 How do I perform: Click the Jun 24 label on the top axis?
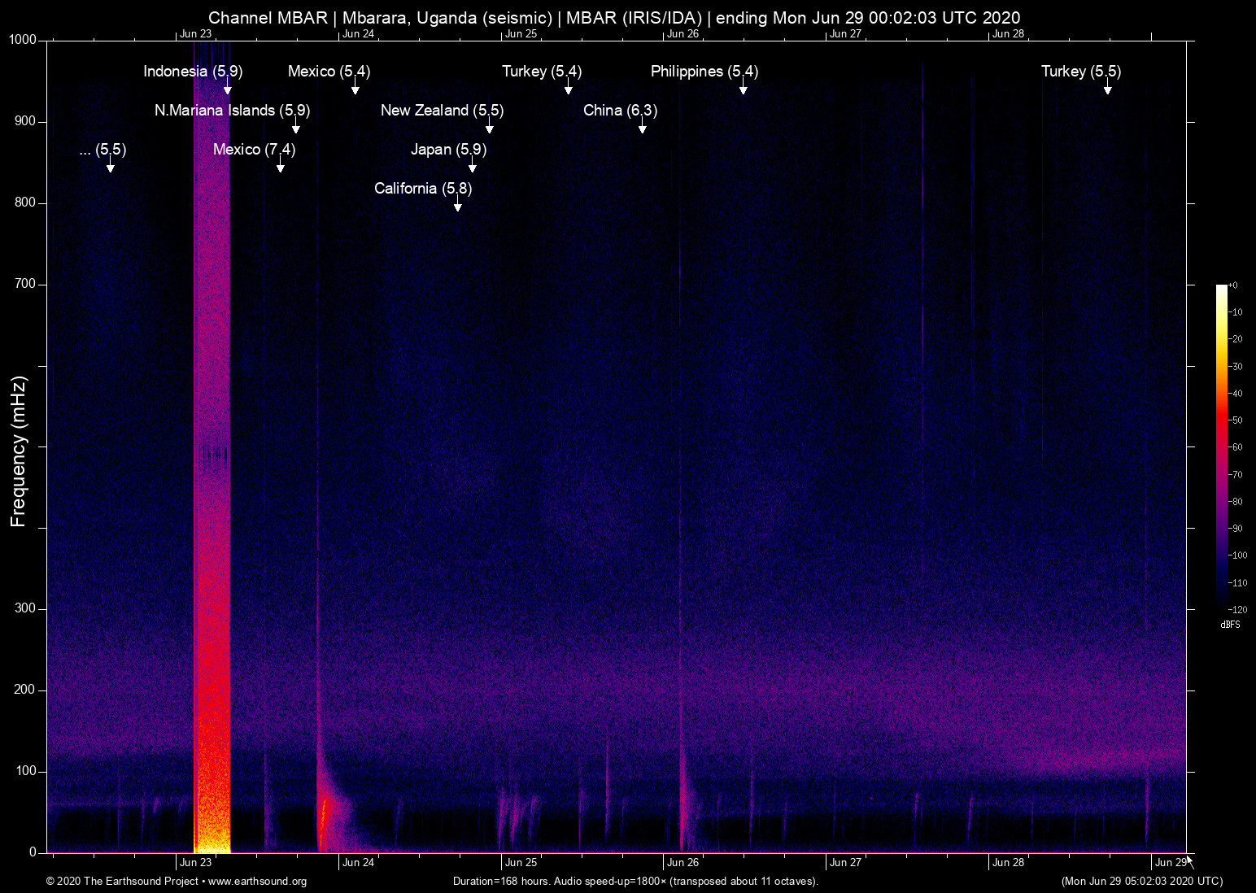358,33
